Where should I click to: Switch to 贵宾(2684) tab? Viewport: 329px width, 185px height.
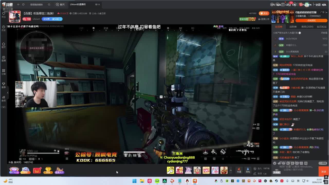click(307, 27)
